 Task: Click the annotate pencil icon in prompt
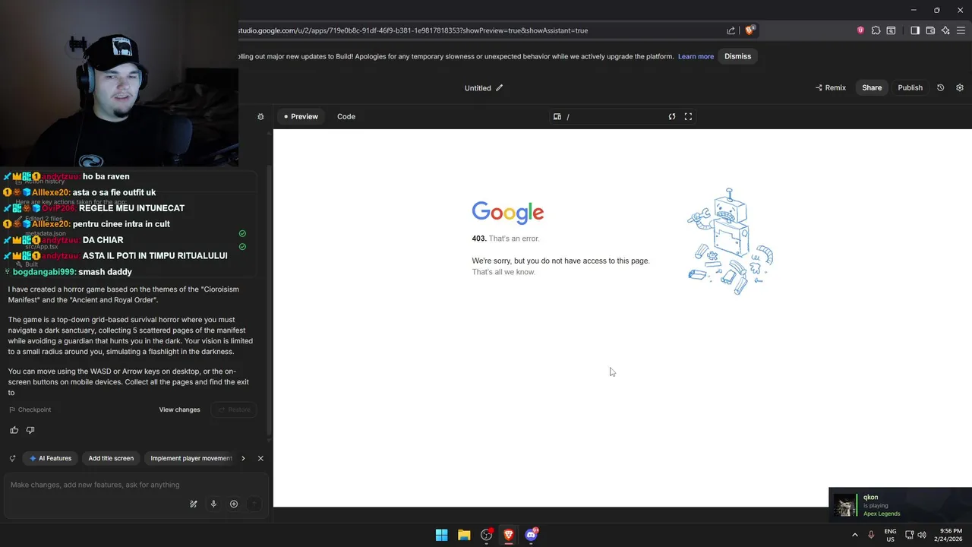tap(194, 504)
